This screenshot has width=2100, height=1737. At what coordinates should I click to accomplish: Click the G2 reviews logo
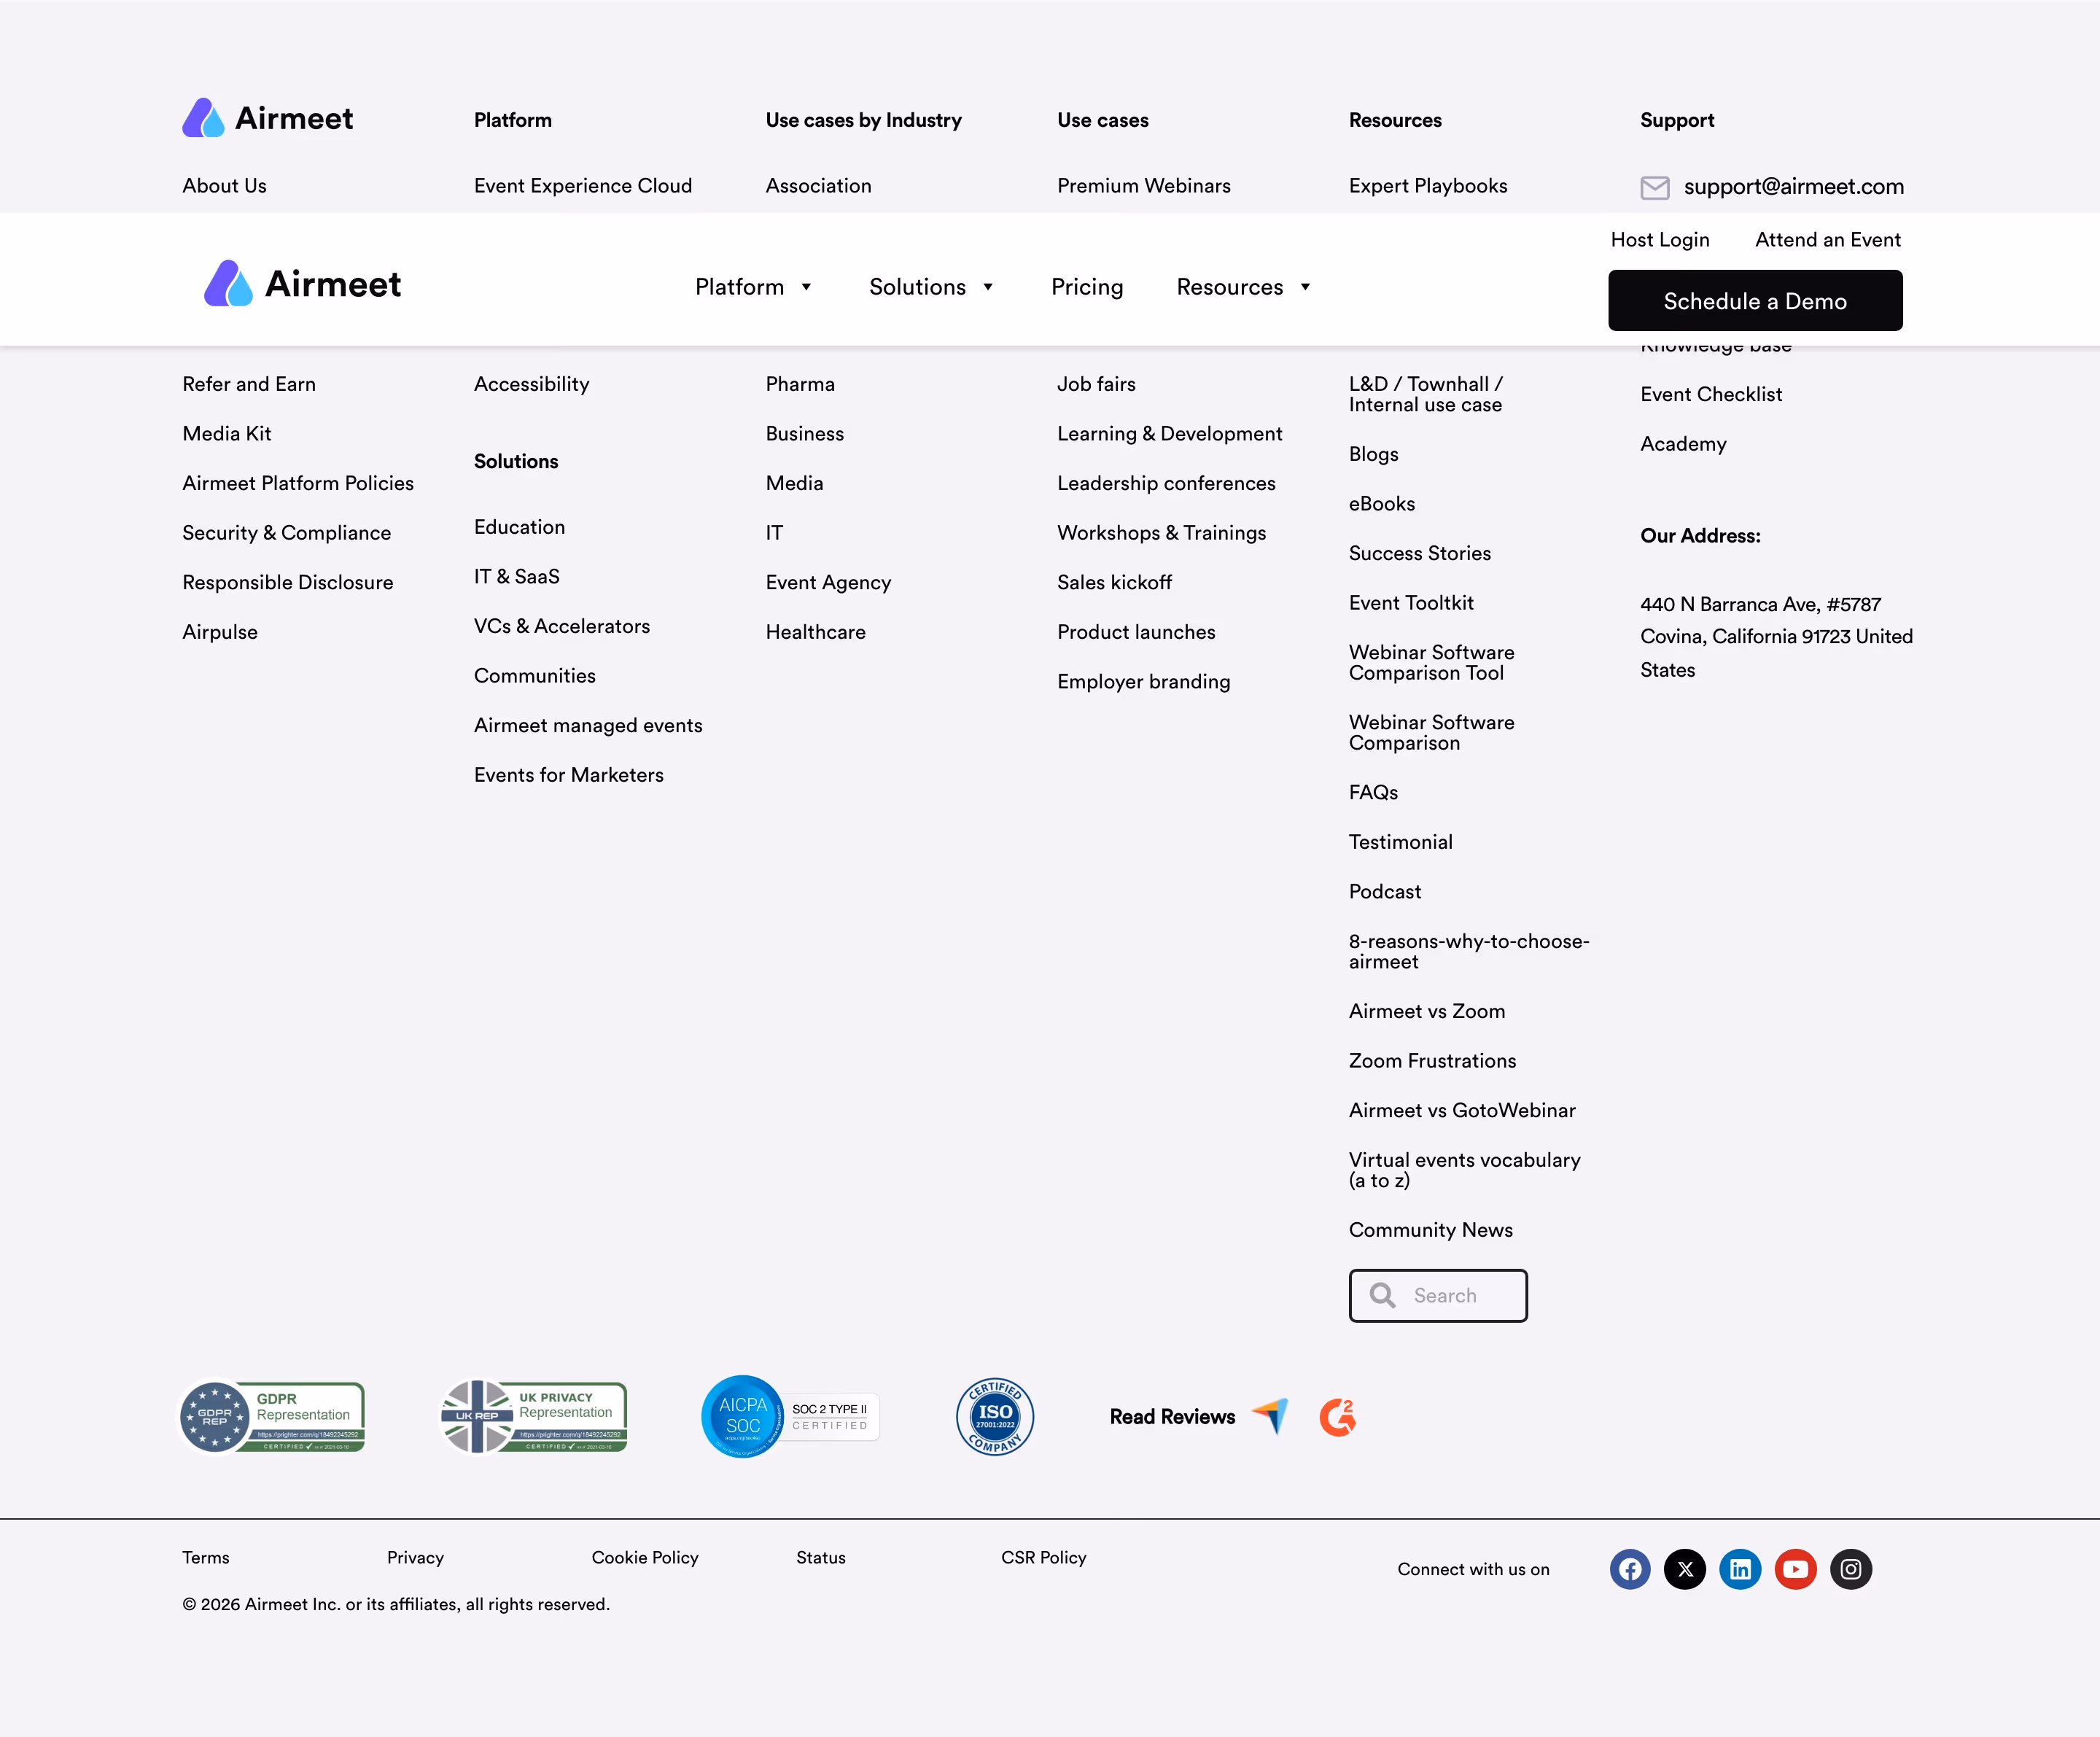click(1338, 1417)
